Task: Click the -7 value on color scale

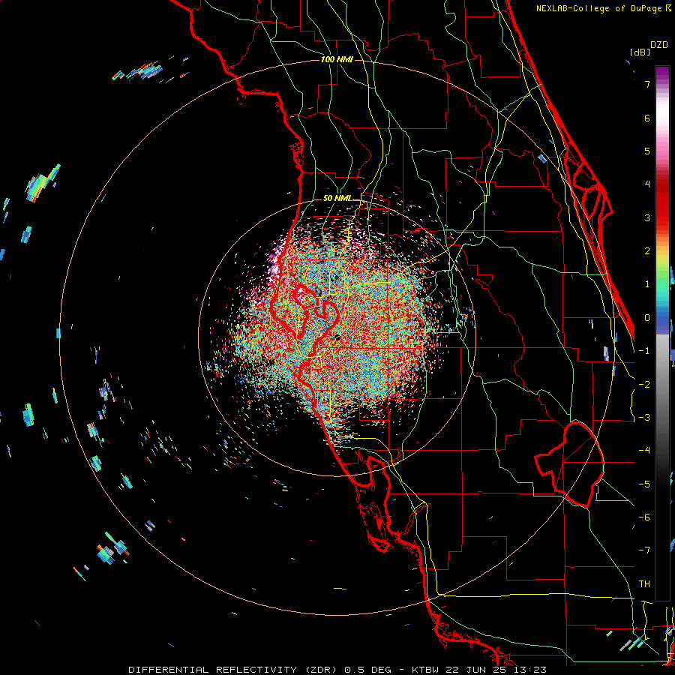Action: (644, 550)
